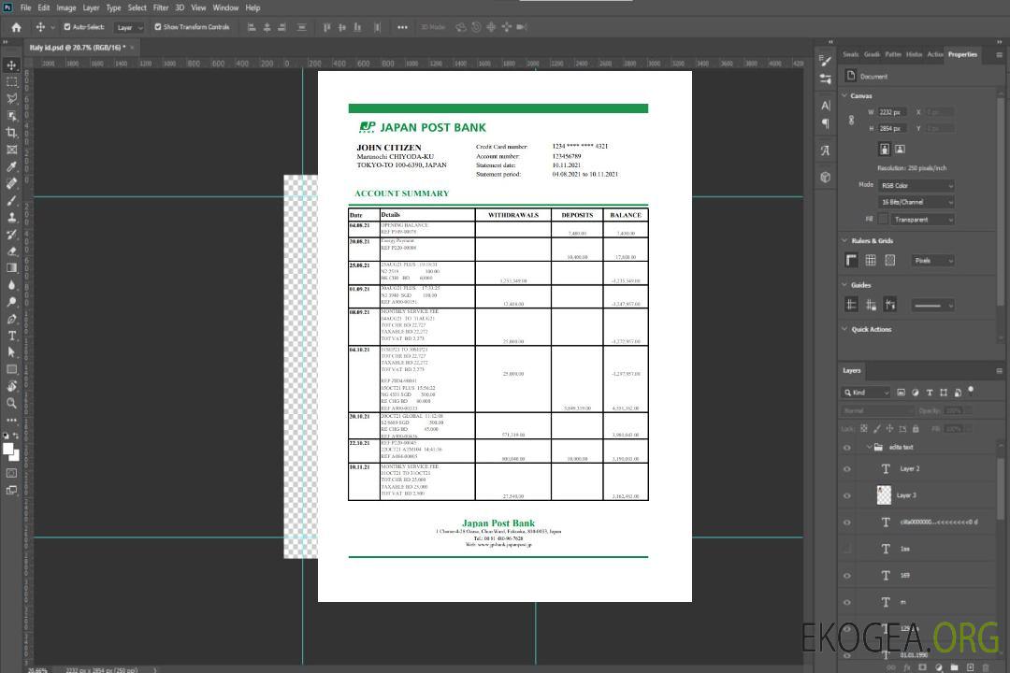Open the Transparent fill dropdown
This screenshot has height=673, width=1010.
pos(922,220)
